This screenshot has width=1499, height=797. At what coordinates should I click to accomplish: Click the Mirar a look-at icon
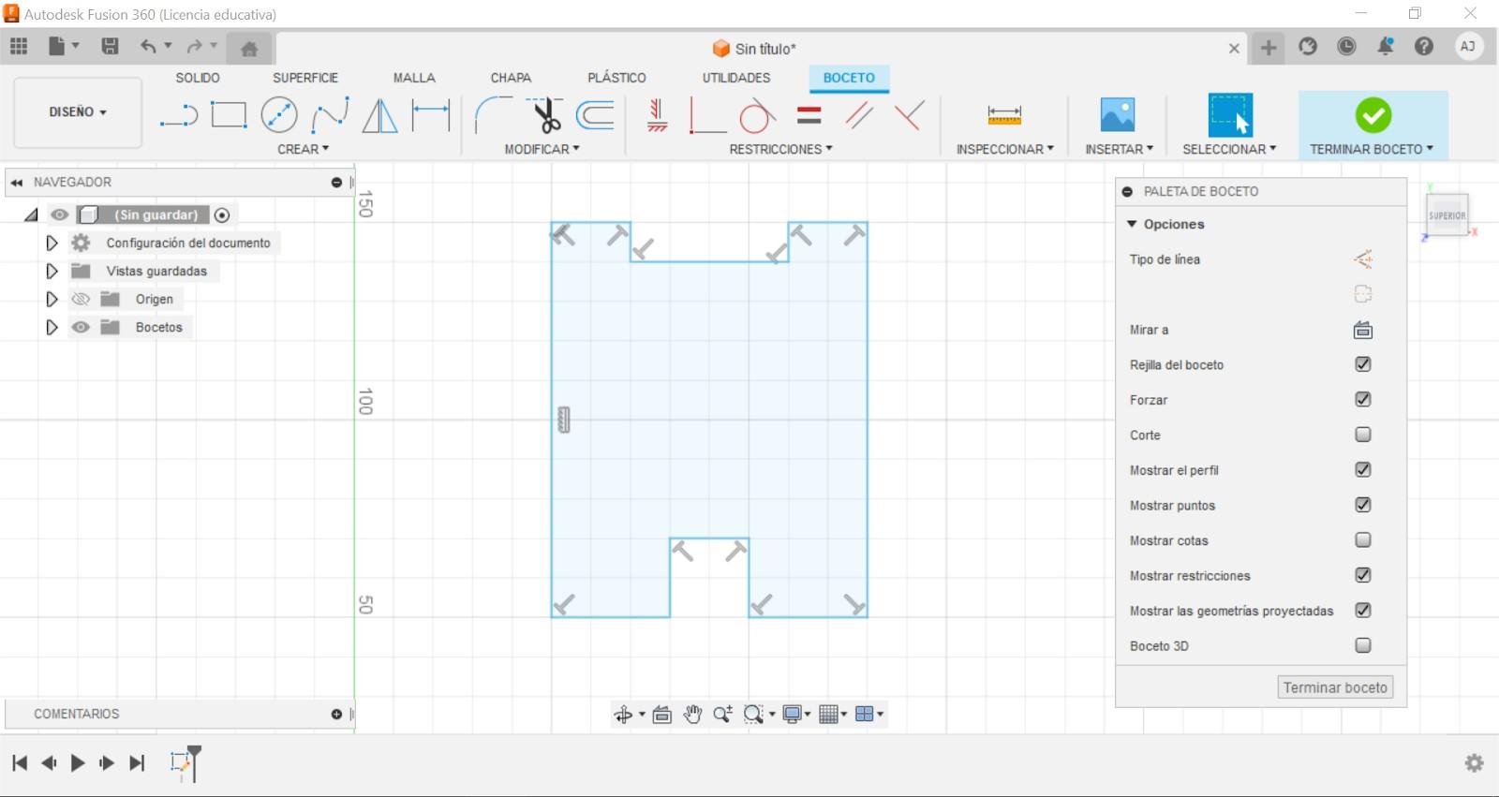1363,330
